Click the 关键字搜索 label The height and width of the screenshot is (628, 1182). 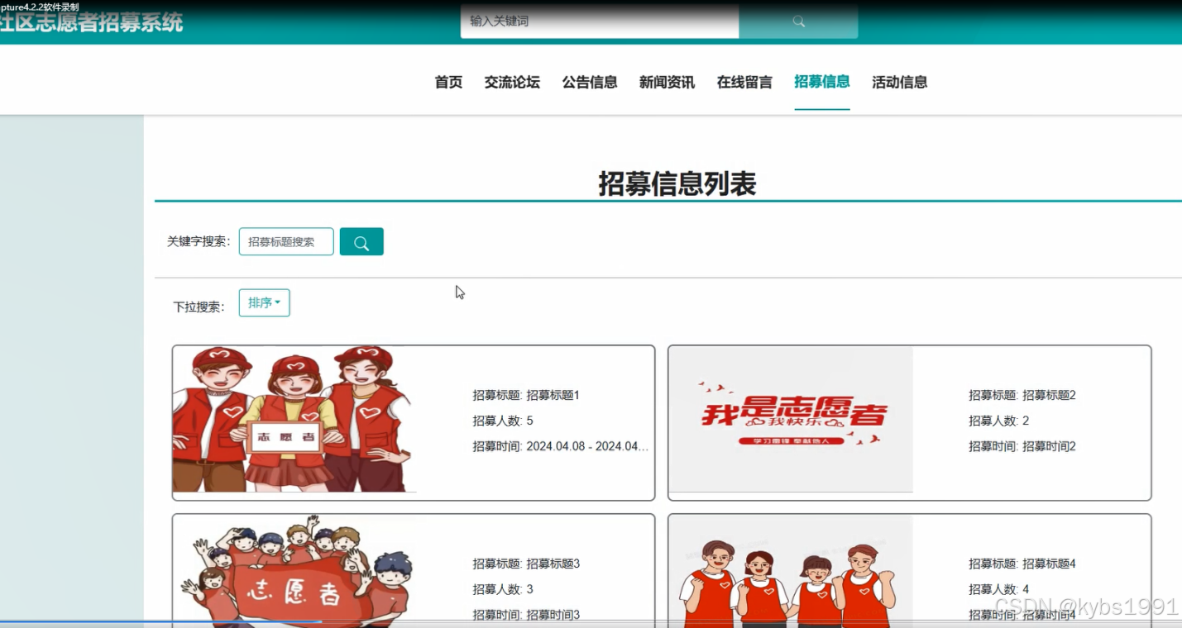tap(199, 241)
